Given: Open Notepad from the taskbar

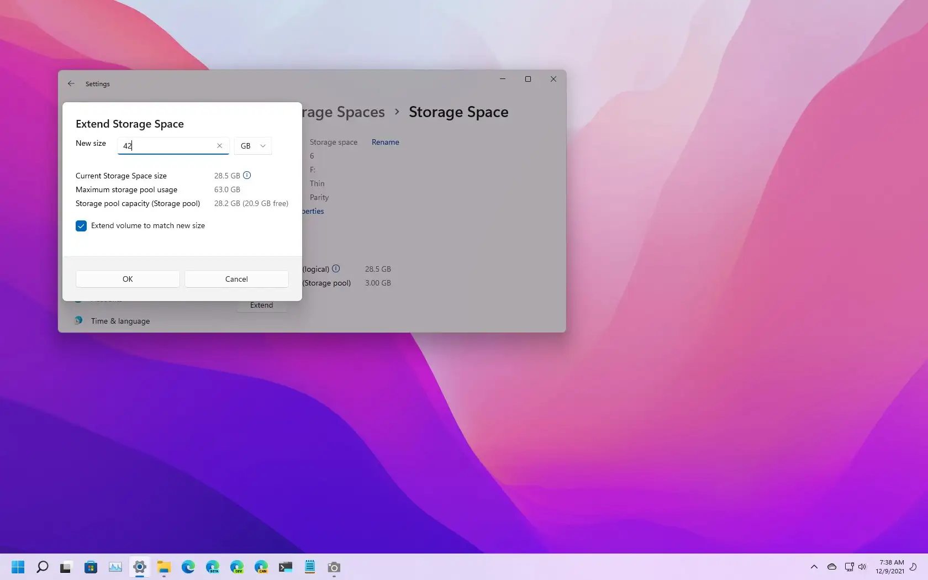Looking at the screenshot, I should tap(310, 567).
